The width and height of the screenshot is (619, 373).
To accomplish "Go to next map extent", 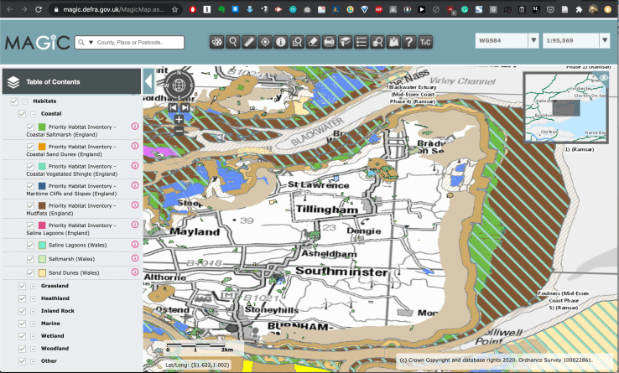I will [185, 107].
